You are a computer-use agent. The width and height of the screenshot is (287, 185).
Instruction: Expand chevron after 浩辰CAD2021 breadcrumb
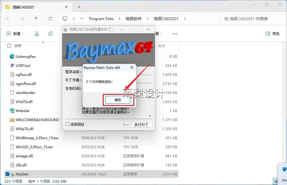coord(185,19)
